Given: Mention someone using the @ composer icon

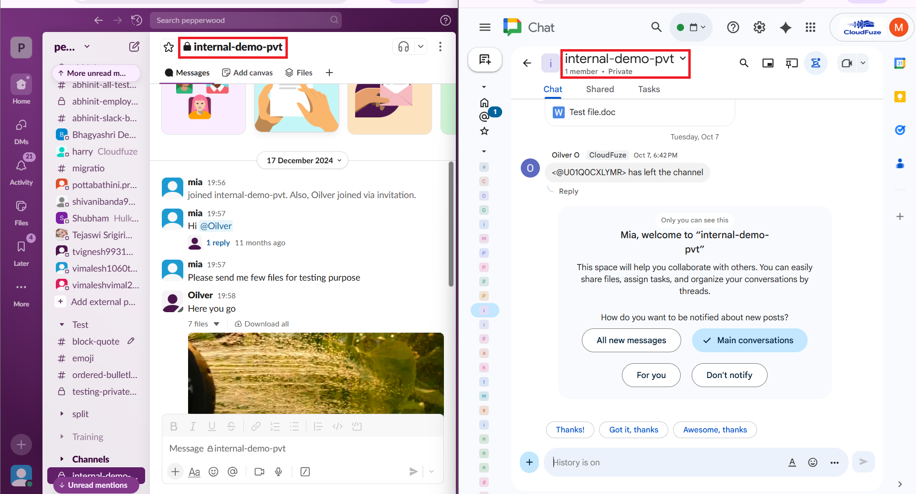Looking at the screenshot, I should coord(233,472).
